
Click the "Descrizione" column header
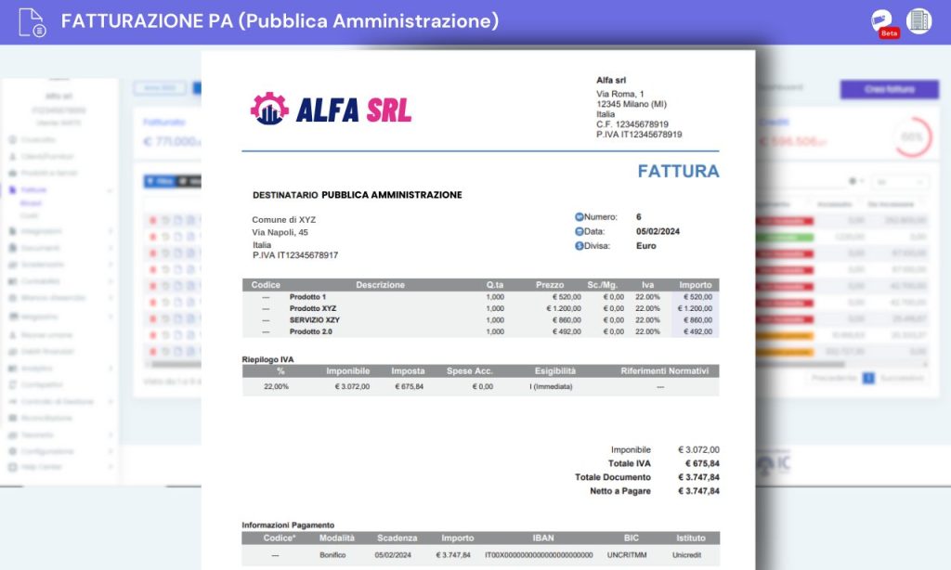pos(380,285)
